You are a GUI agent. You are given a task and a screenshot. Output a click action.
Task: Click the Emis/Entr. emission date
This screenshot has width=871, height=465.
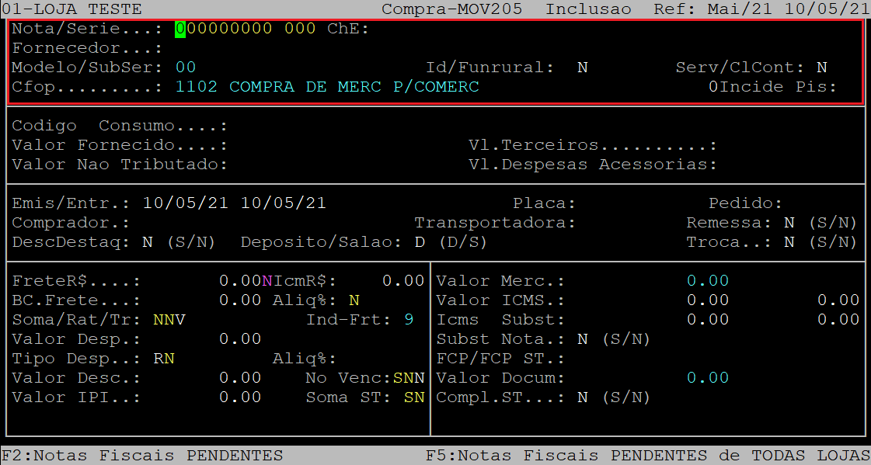(186, 203)
